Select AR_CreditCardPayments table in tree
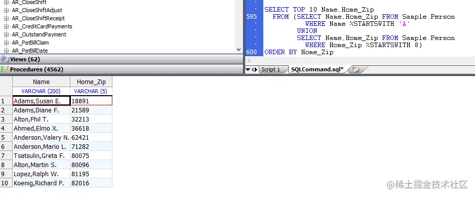This screenshot has height=197, width=475. (x=42, y=27)
